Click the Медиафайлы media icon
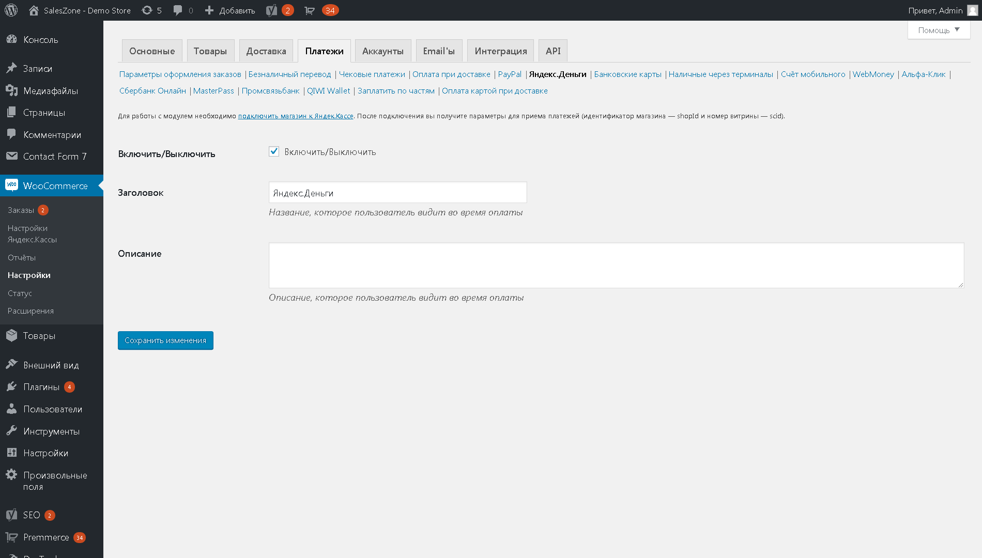 pyautogui.click(x=12, y=90)
